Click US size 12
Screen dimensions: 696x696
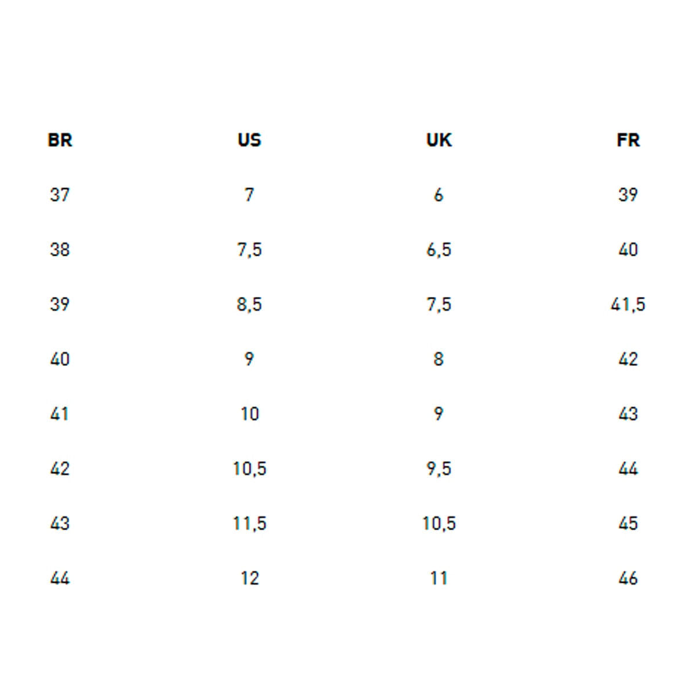[249, 578]
